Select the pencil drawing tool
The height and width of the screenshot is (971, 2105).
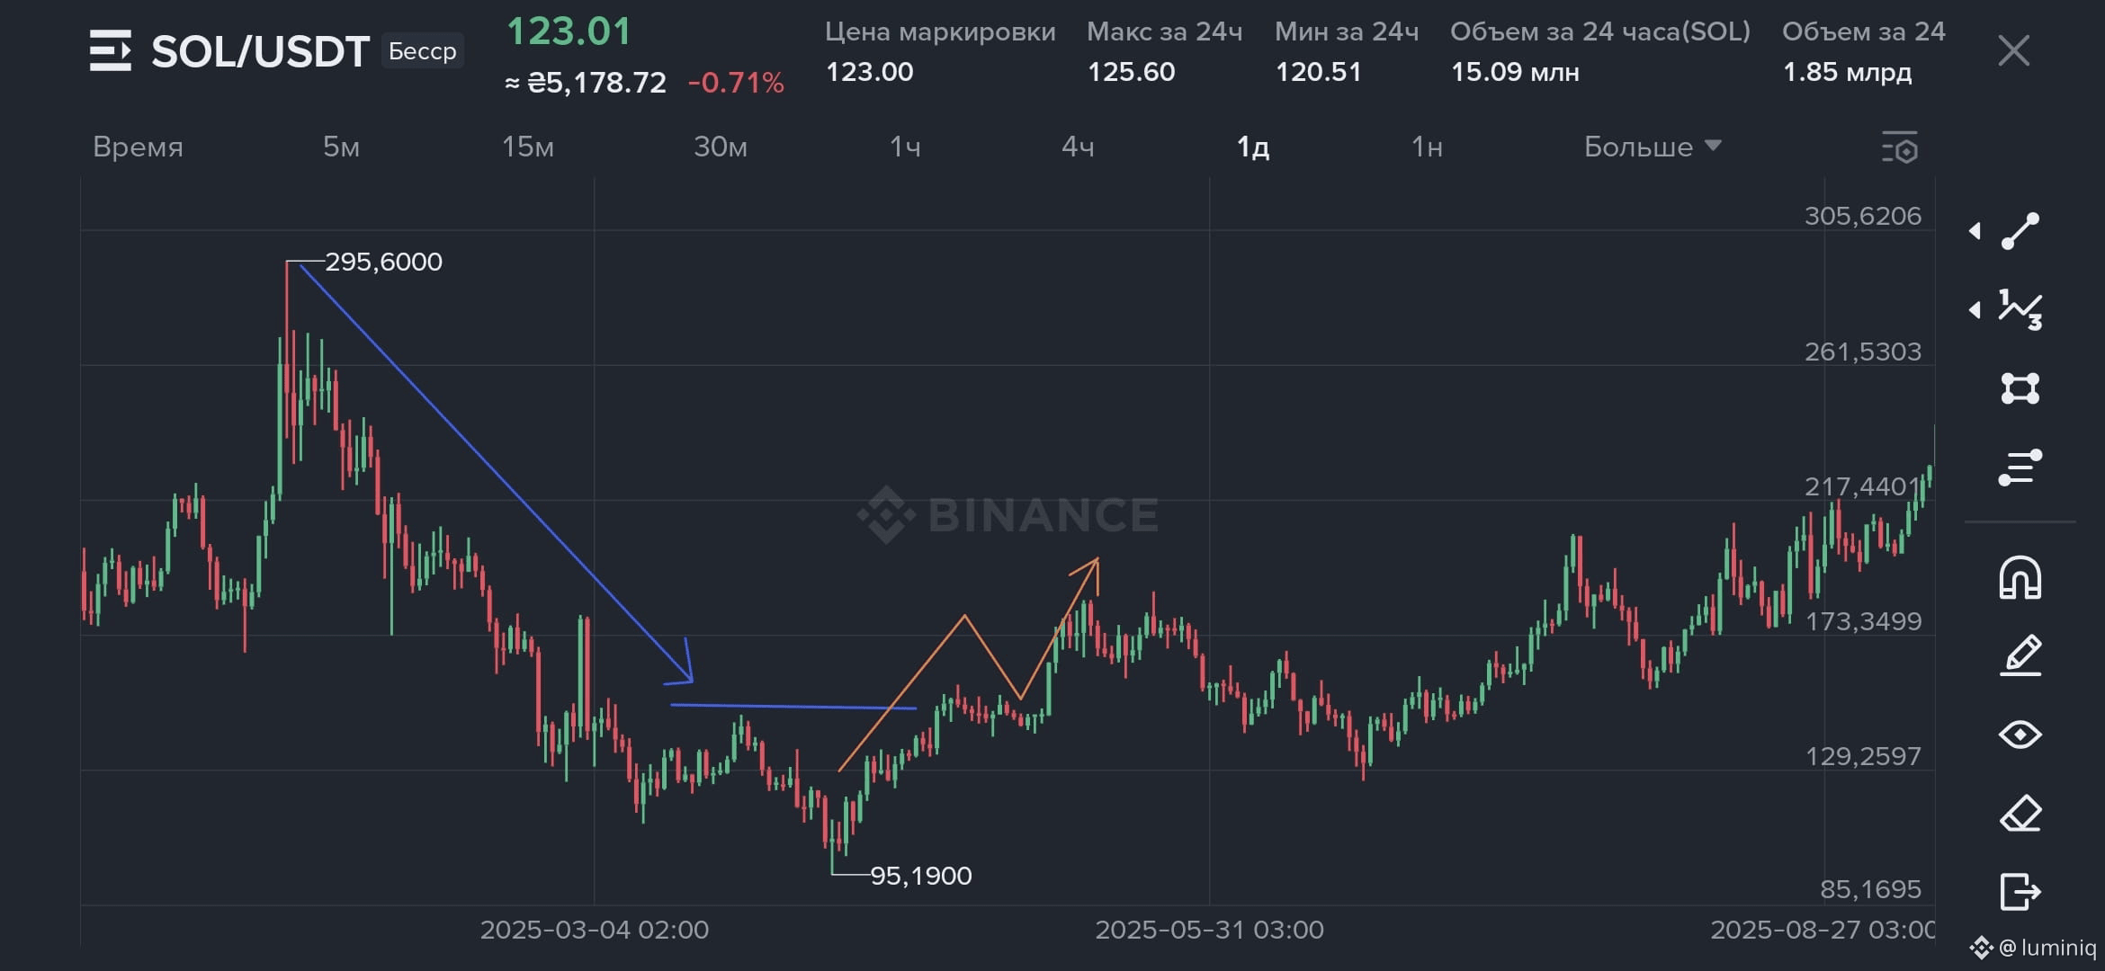point(2020,655)
